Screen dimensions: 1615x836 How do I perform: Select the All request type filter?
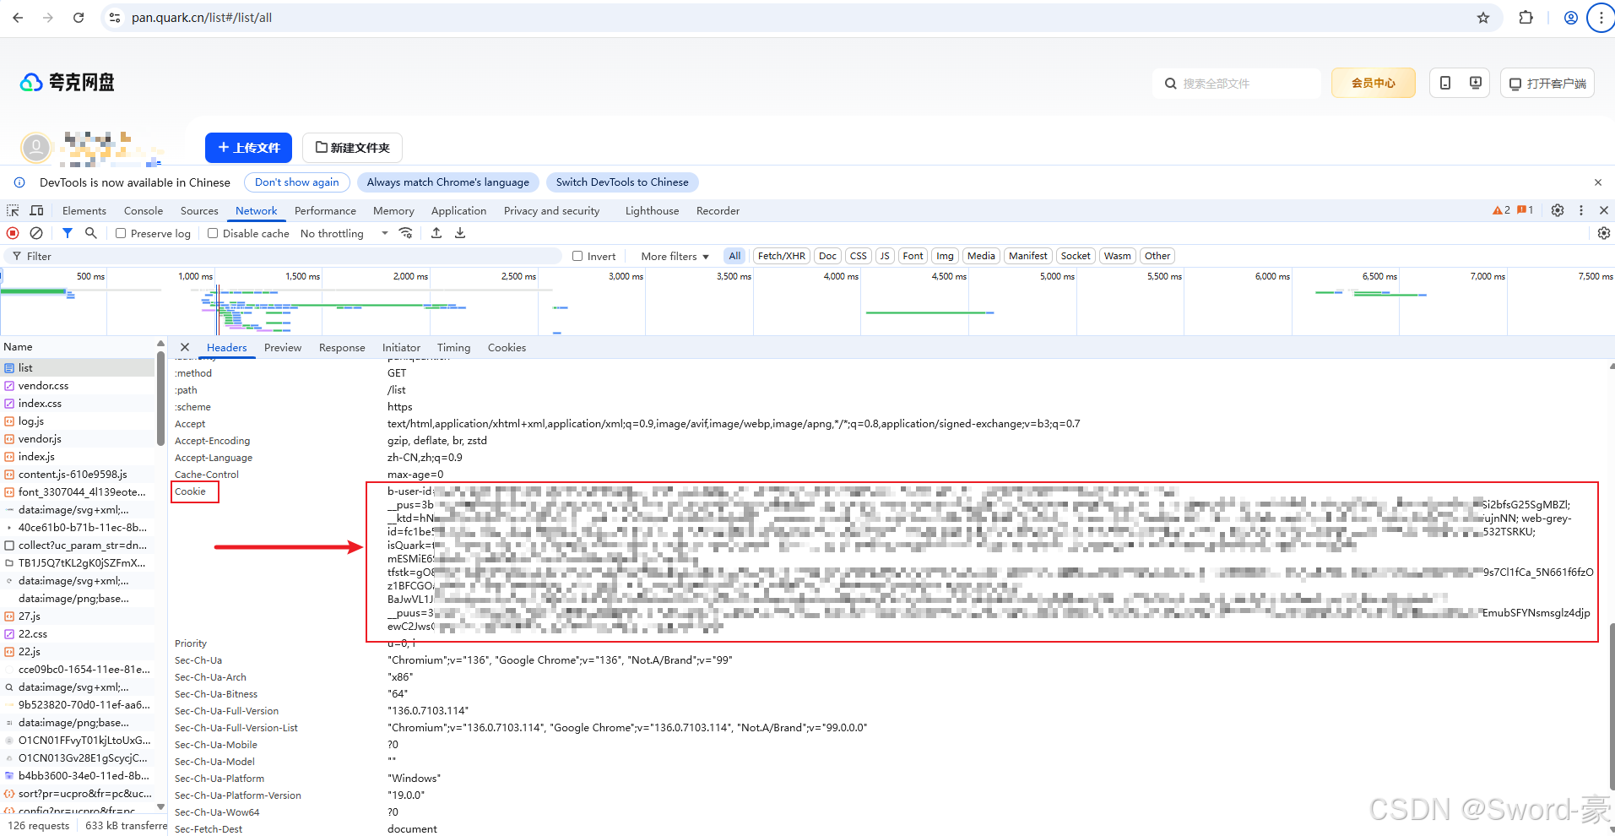[x=734, y=256]
